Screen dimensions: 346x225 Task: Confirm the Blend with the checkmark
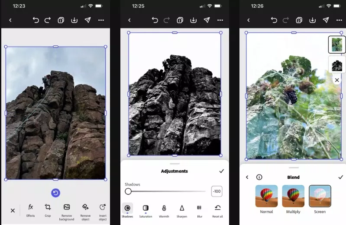(341, 177)
